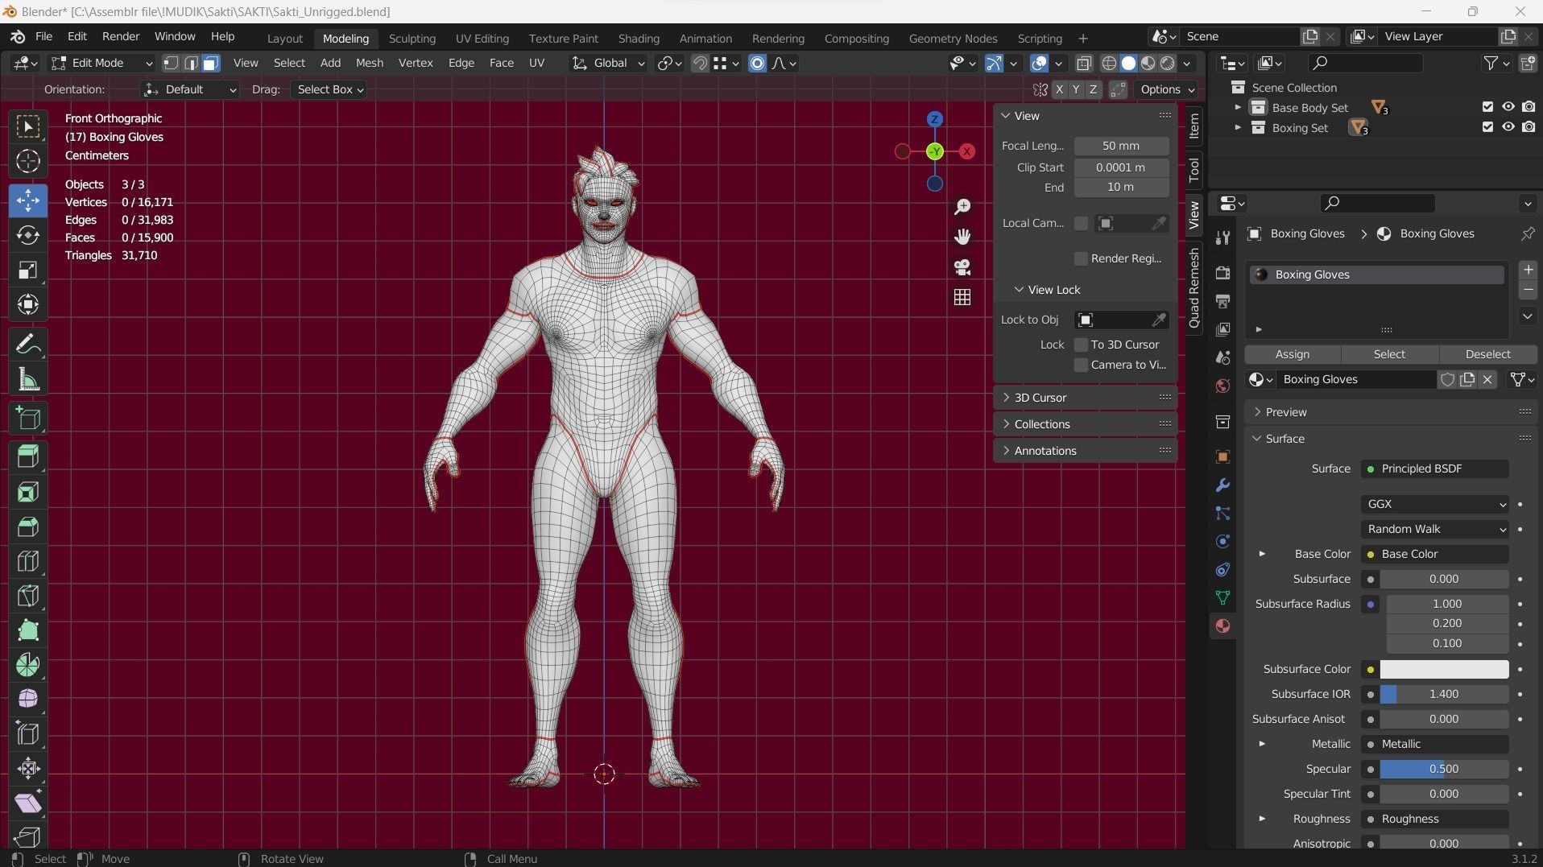The height and width of the screenshot is (867, 1543).
Task: Add a new material slot
Action: click(x=1528, y=270)
